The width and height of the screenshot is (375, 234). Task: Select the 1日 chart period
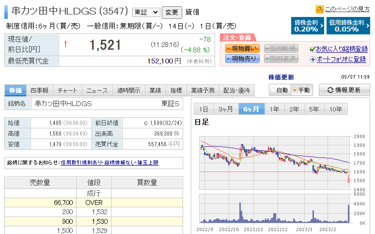pos(203,109)
